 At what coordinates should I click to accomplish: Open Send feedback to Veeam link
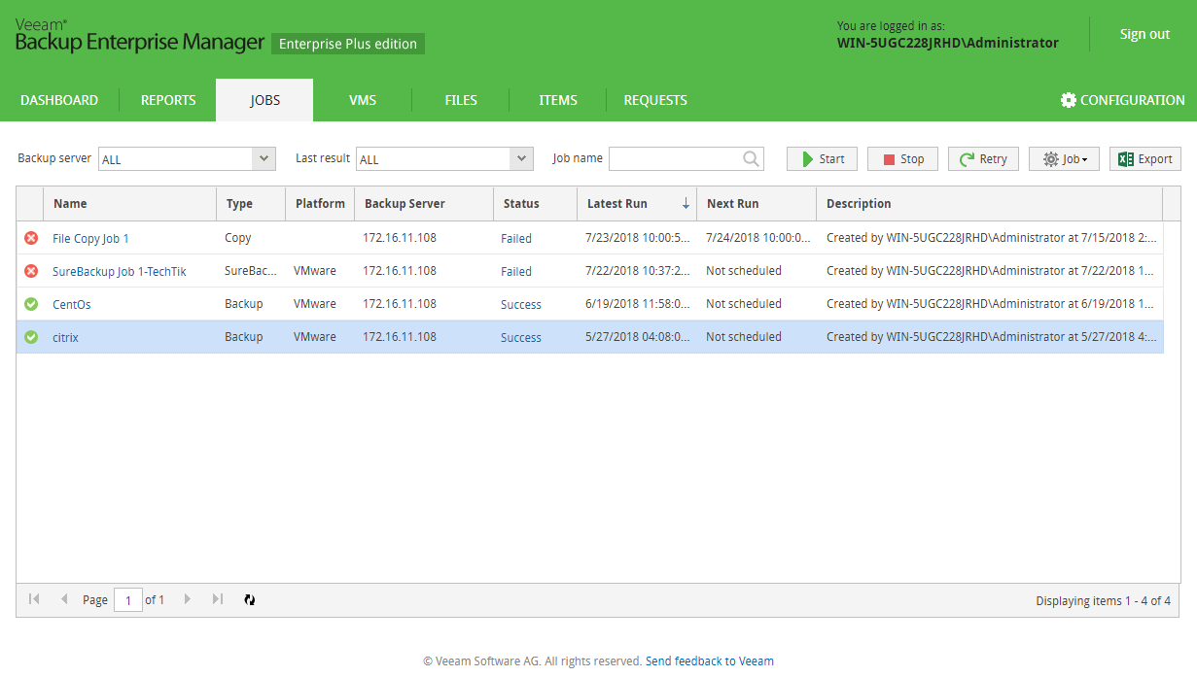(x=709, y=661)
